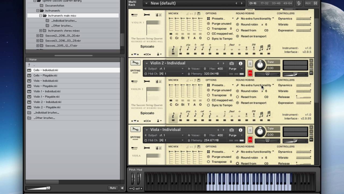The width and height of the screenshot is (344, 194).
Task: Select Purge unused option in the Violin 2 panel
Action: [208, 90]
